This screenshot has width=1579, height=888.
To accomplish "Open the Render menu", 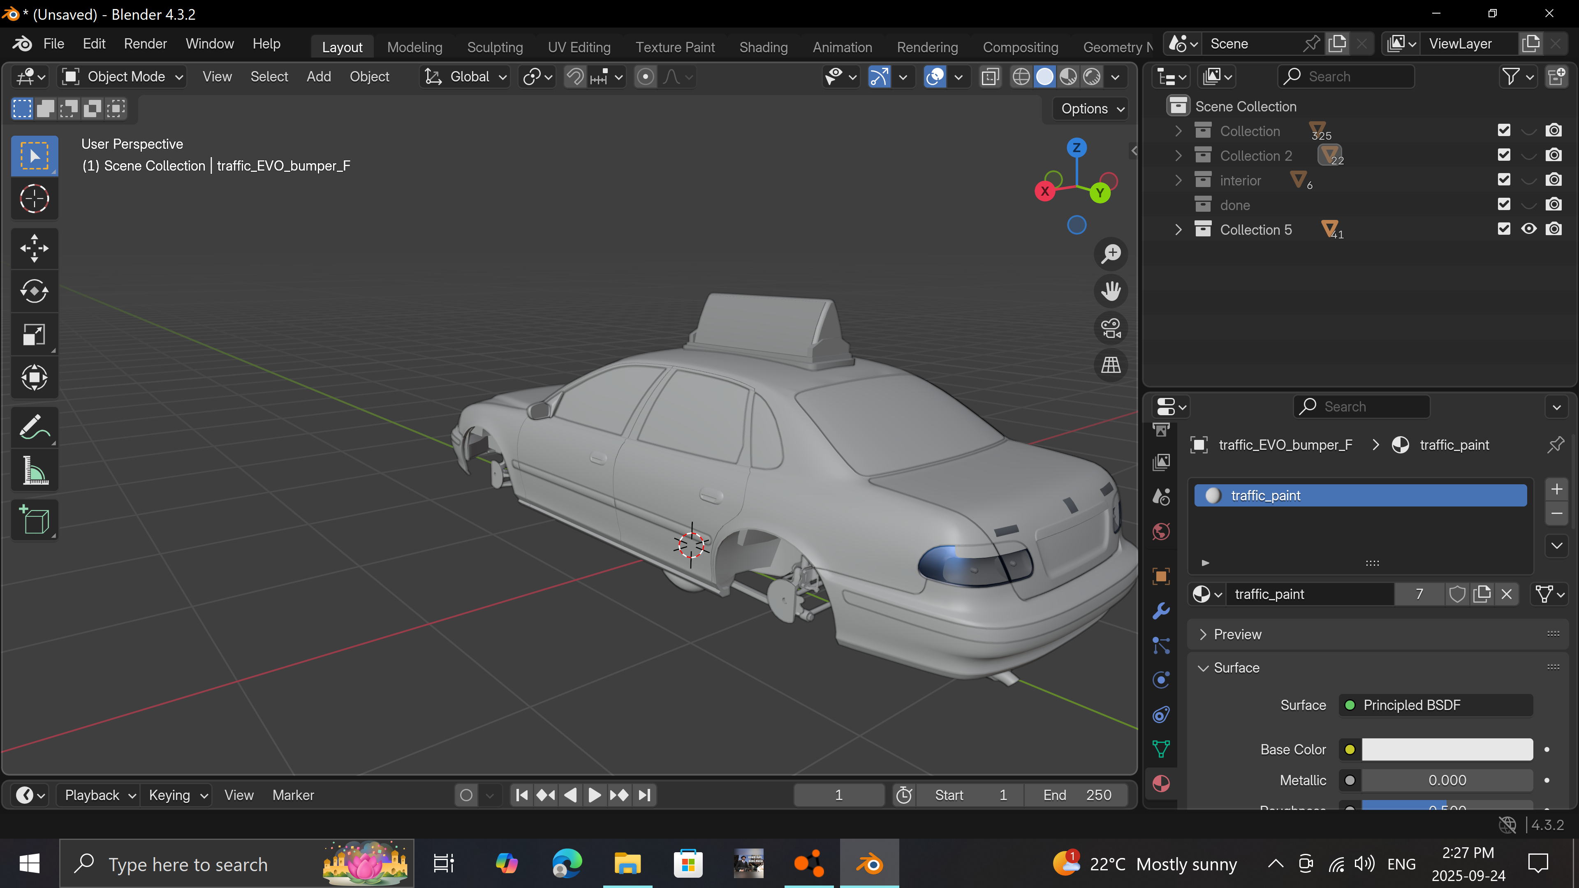I will tap(145, 44).
